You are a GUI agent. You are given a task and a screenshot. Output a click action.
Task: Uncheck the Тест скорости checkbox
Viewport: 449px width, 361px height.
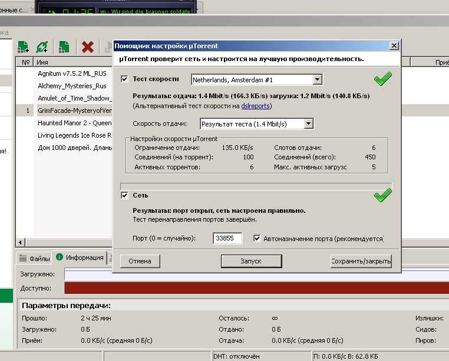(x=124, y=79)
